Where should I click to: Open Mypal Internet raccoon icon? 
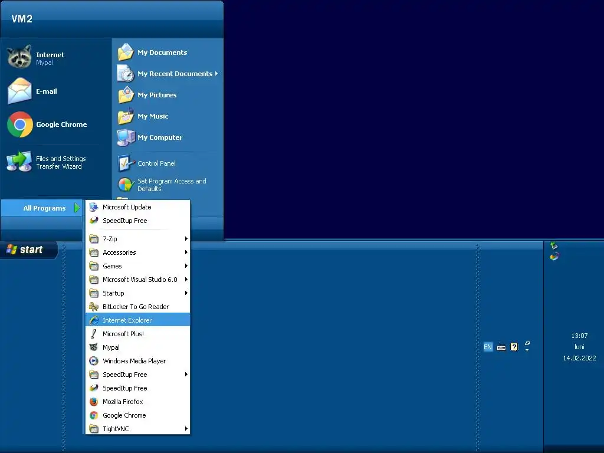tap(19, 57)
